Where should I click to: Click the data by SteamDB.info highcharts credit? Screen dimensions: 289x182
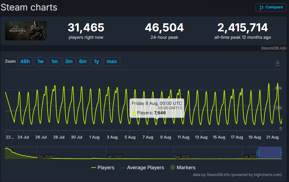pos(237,175)
